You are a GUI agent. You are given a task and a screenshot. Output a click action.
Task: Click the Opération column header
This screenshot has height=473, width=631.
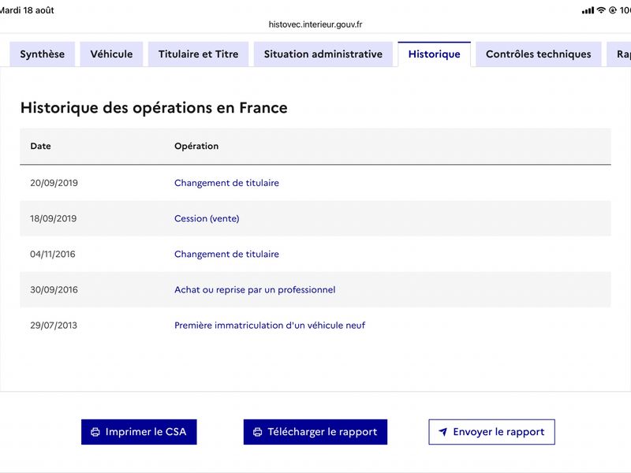[196, 146]
